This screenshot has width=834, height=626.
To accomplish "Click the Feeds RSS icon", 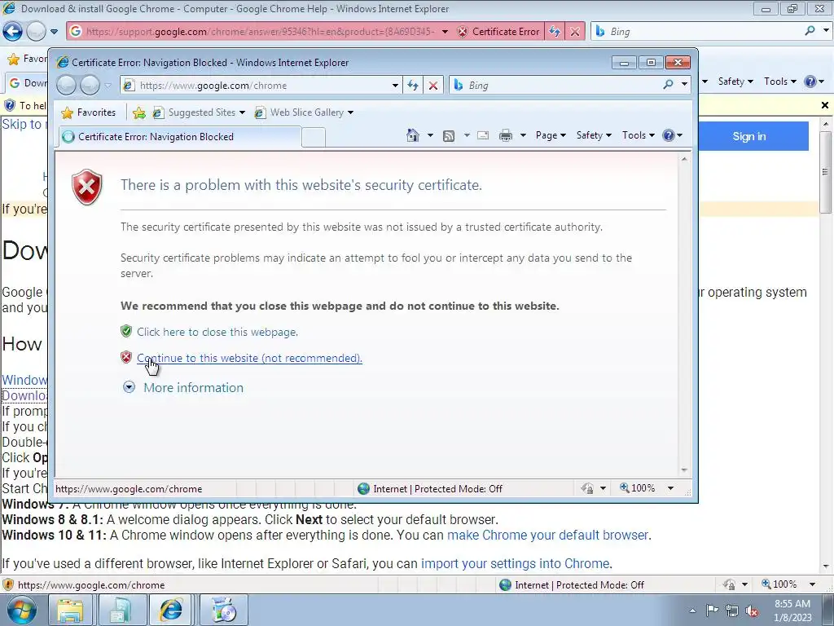I will click(x=449, y=136).
